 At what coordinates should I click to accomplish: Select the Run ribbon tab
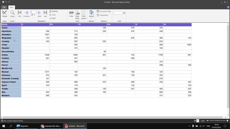pyautogui.click(x=11, y=7)
